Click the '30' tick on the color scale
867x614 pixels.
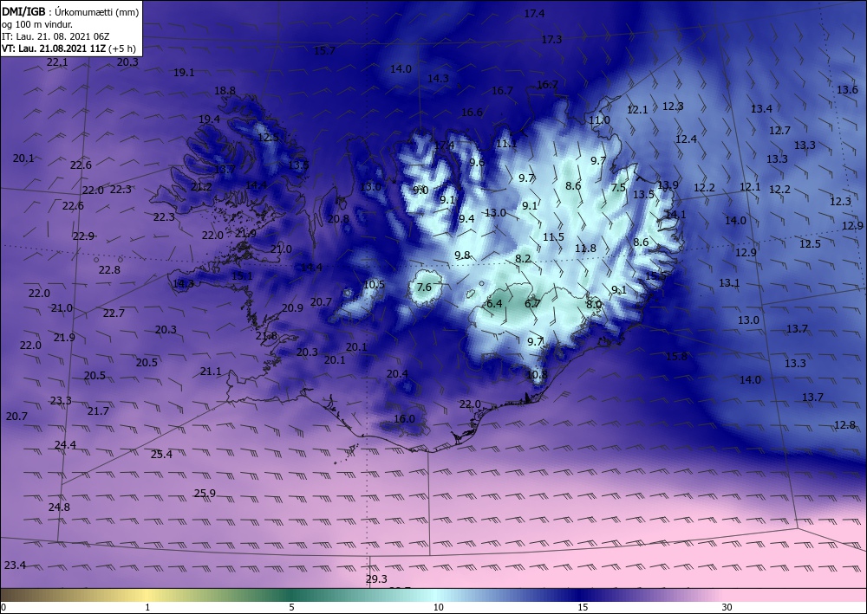pyautogui.click(x=727, y=607)
